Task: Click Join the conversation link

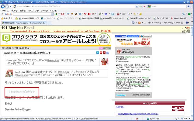Action: coord(141,95)
